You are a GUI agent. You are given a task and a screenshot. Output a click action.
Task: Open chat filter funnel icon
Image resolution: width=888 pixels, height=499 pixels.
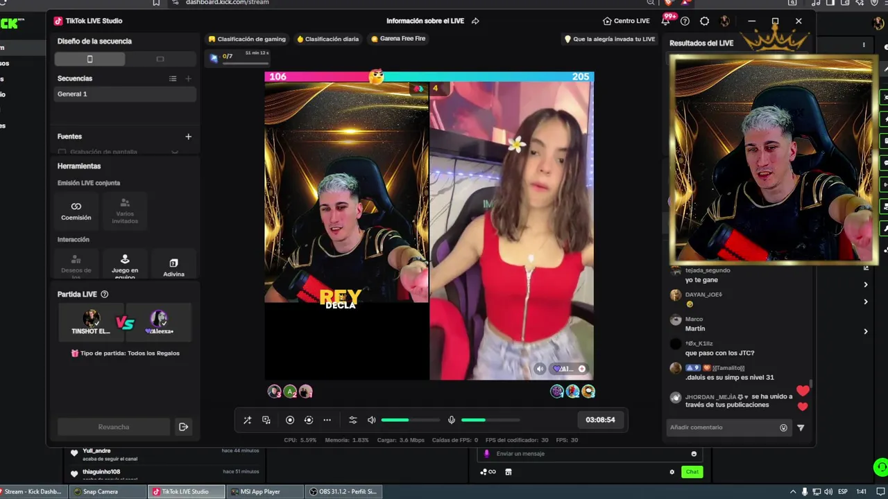click(x=801, y=428)
